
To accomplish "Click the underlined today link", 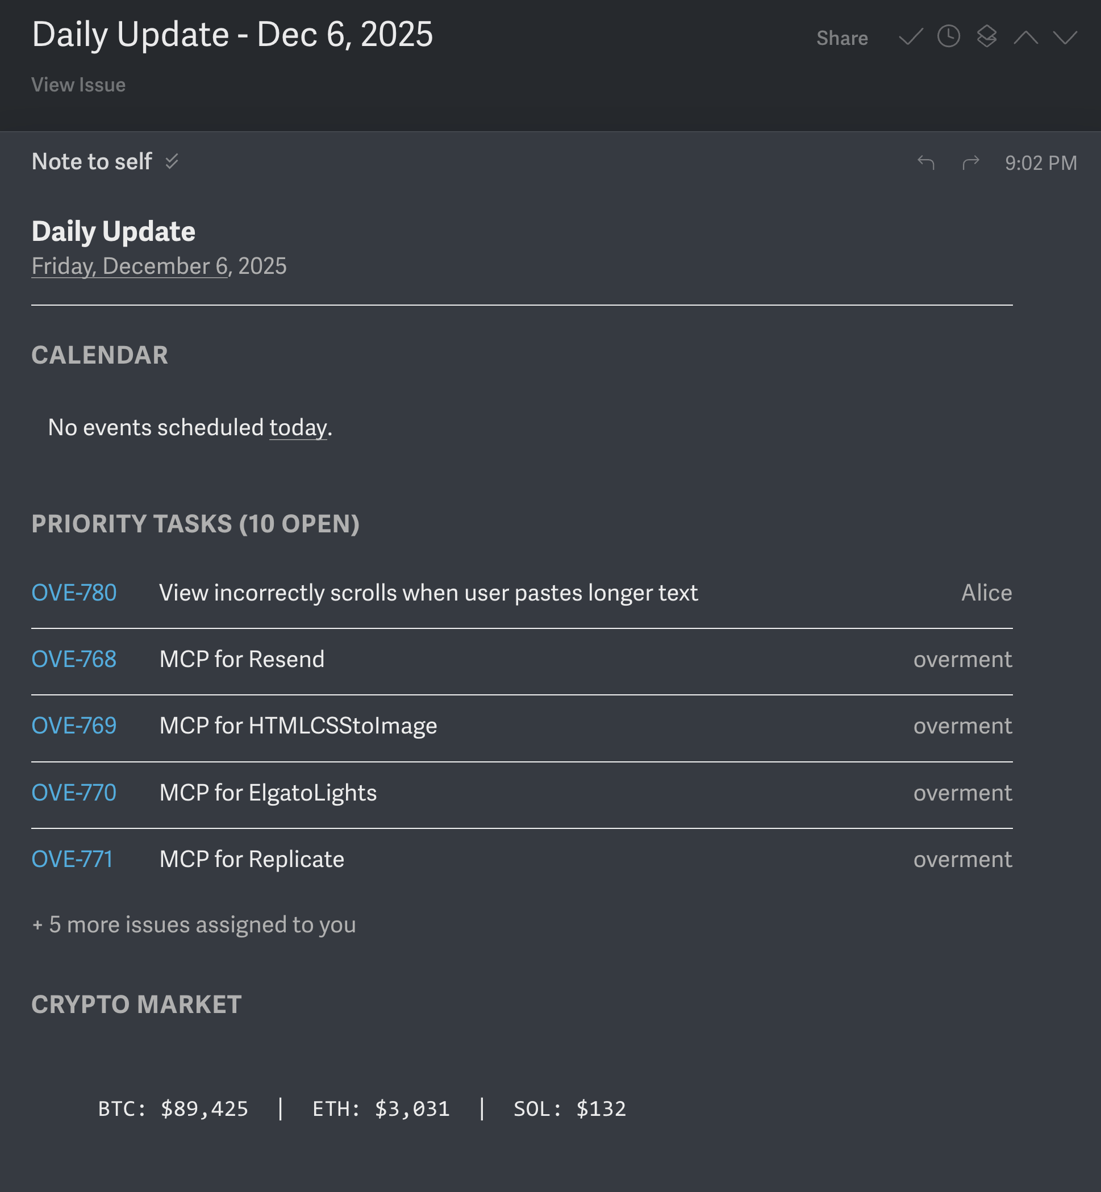I will (x=298, y=428).
